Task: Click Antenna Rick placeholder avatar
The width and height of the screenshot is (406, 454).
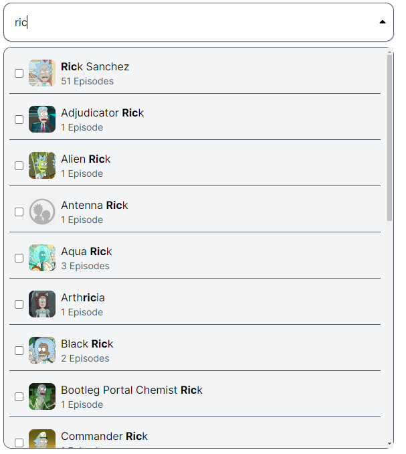Action: click(x=42, y=212)
